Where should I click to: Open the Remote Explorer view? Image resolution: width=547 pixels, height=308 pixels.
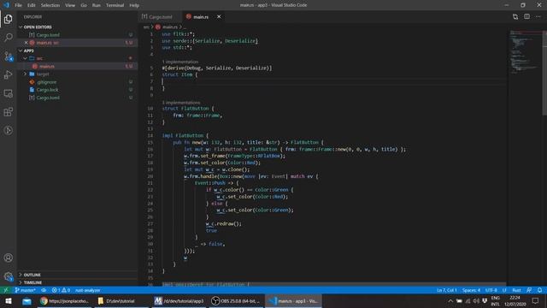[8, 93]
